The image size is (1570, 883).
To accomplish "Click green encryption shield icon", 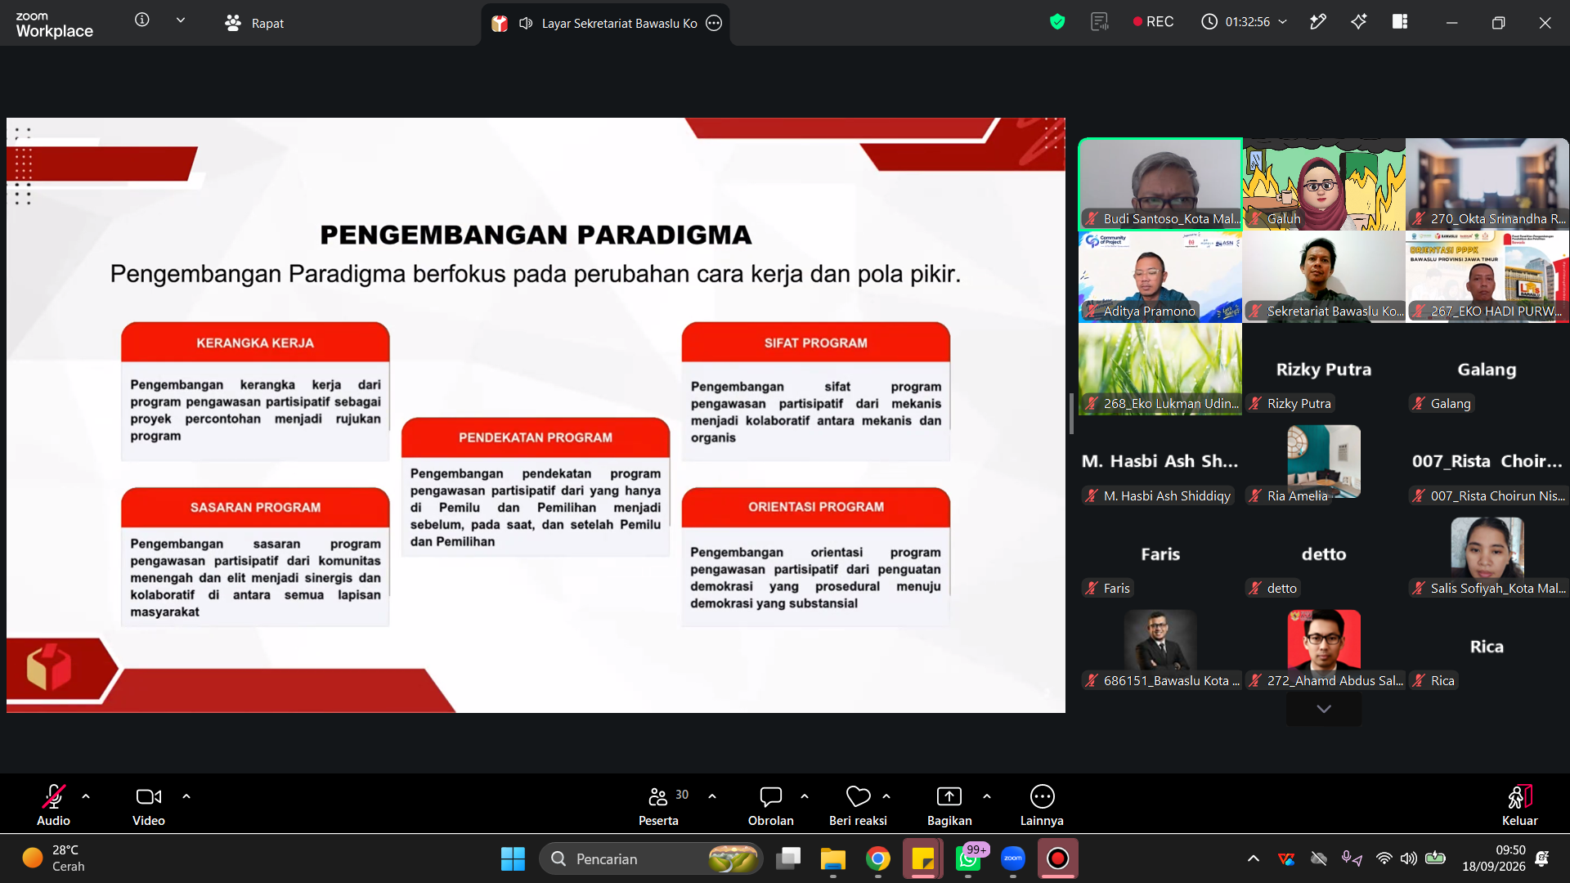I will (x=1057, y=22).
